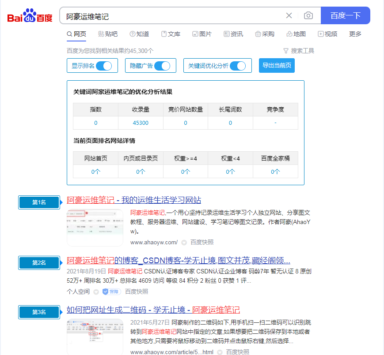This screenshot has width=384, height=355.
Task: Click 百度全家桶 header cell
Action: click(x=275, y=158)
